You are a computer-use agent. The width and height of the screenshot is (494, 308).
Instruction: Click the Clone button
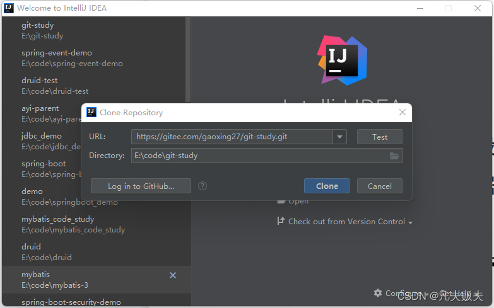(326, 186)
